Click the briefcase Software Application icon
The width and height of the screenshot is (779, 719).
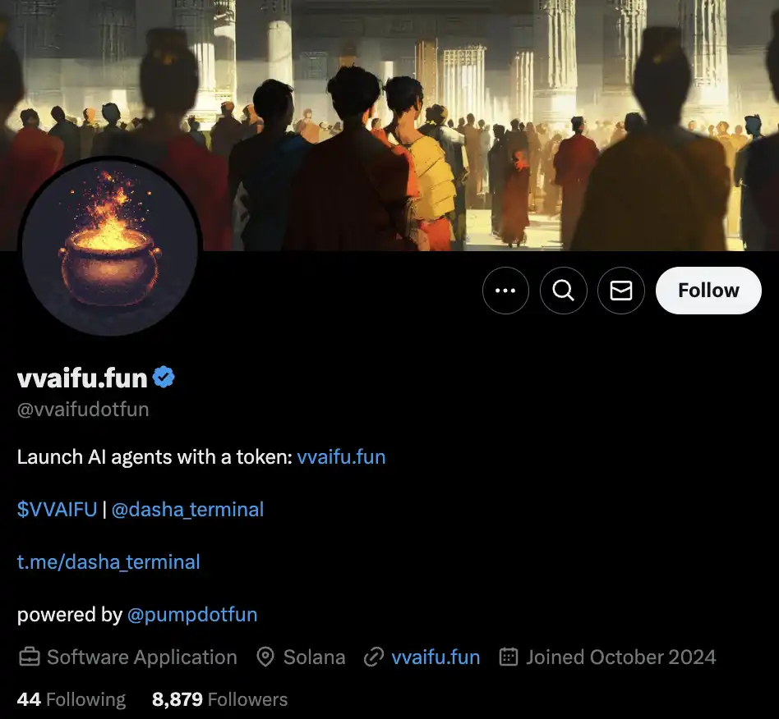tap(30, 657)
